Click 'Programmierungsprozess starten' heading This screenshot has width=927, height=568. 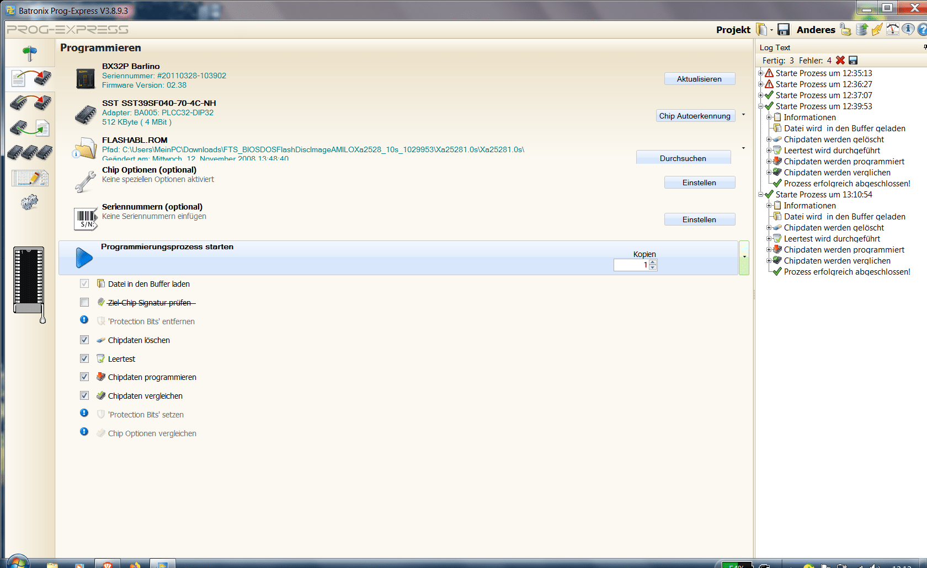(167, 247)
